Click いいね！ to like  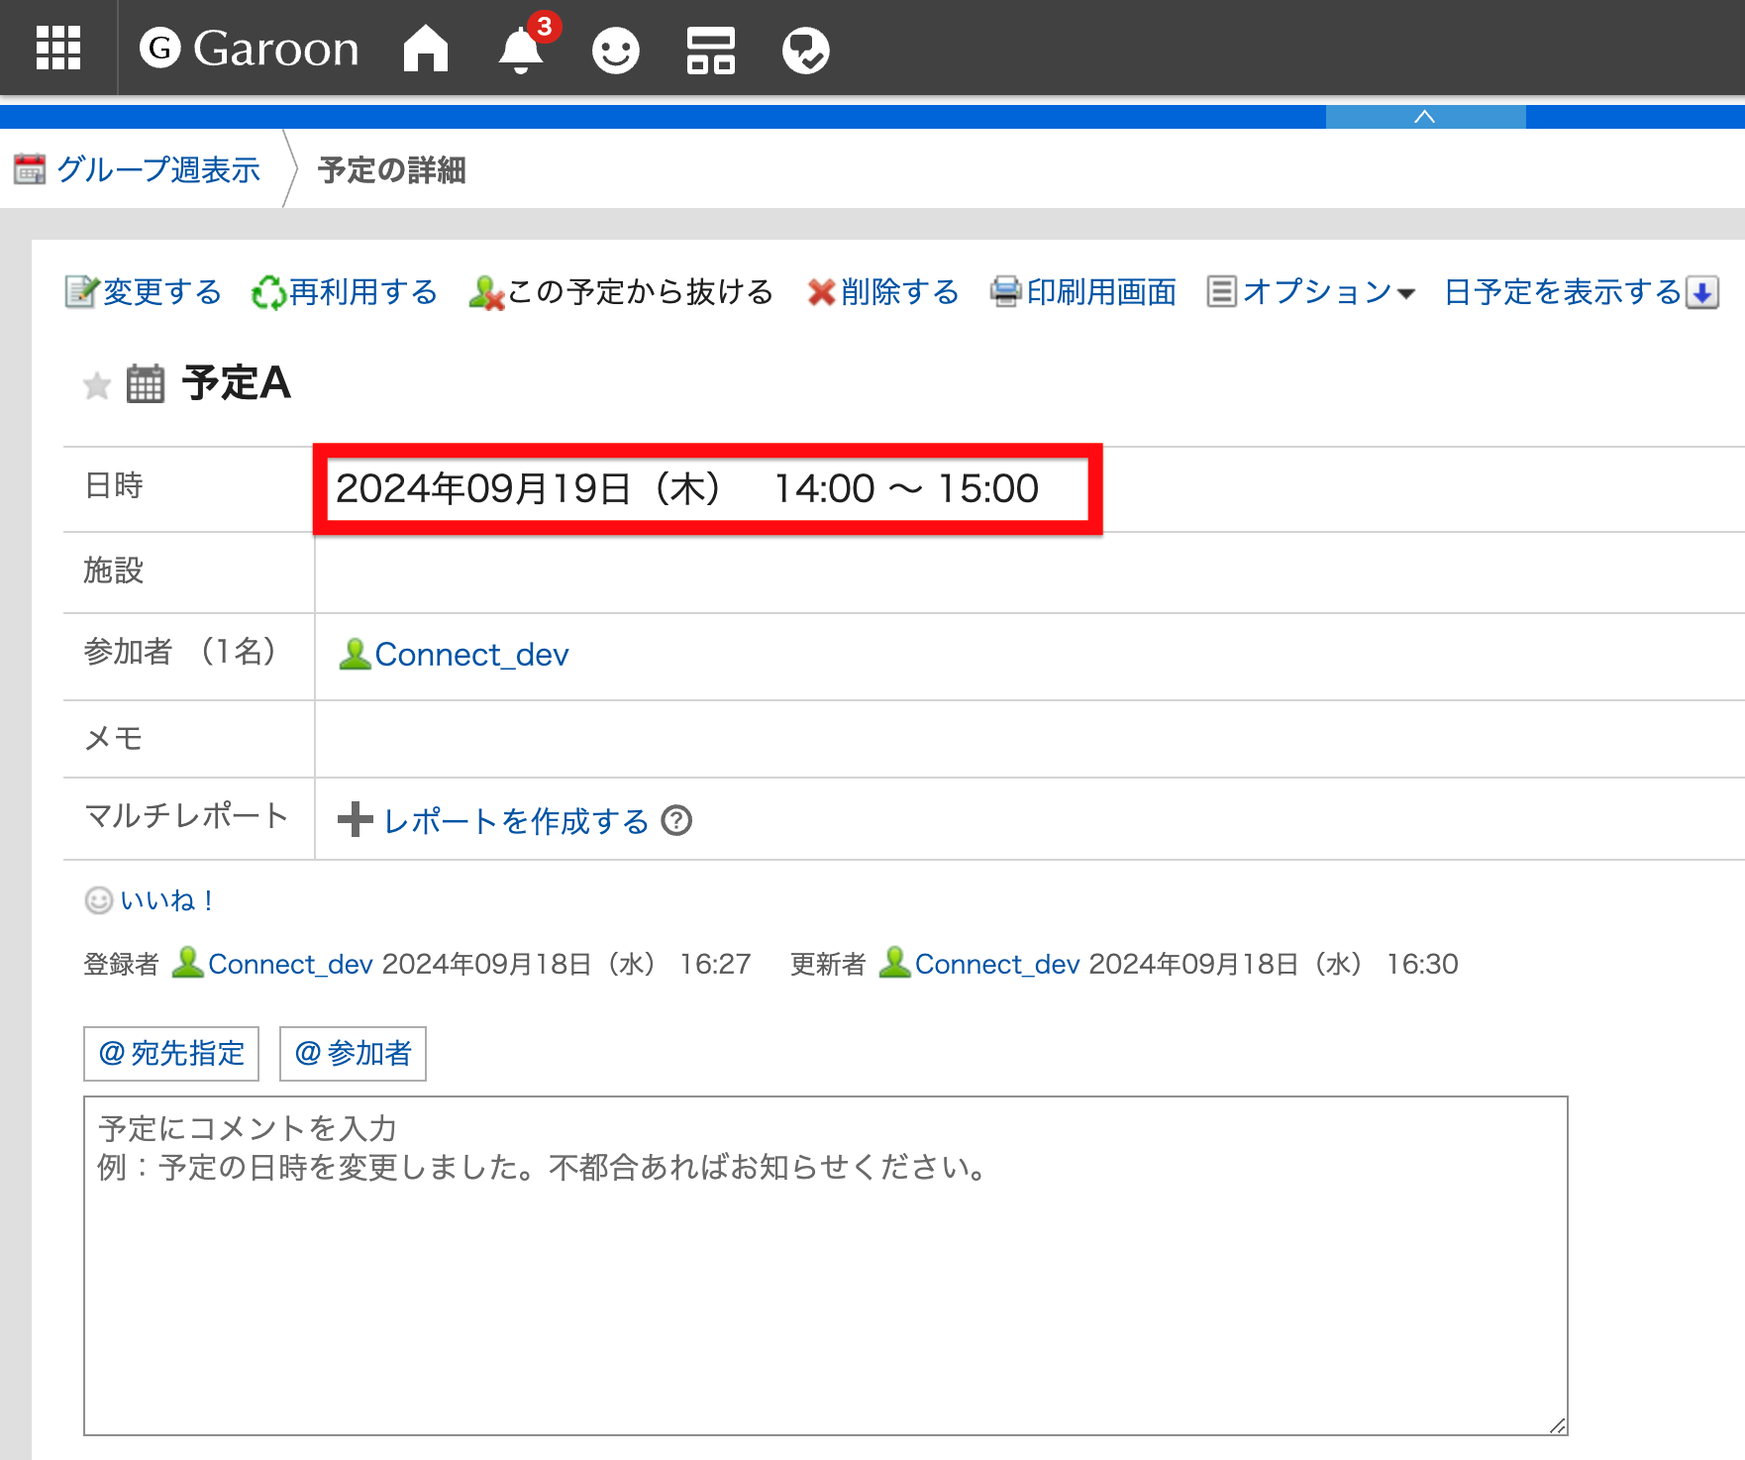[165, 900]
